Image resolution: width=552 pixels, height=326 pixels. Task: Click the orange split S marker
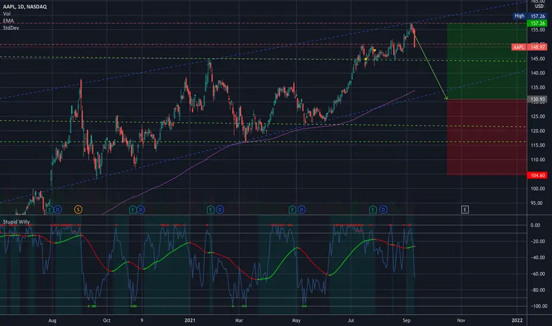pos(78,210)
